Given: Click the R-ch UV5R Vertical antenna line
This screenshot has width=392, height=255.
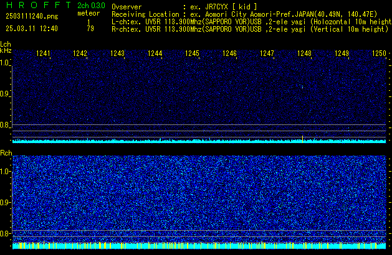Looking at the screenshot, I should (250, 29).
